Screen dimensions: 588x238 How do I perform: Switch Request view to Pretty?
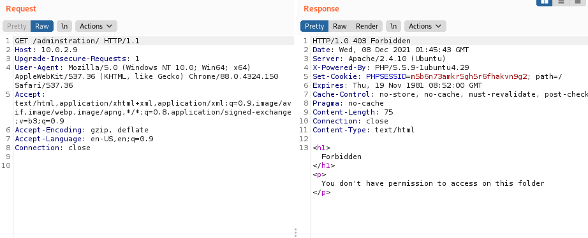tap(17, 26)
